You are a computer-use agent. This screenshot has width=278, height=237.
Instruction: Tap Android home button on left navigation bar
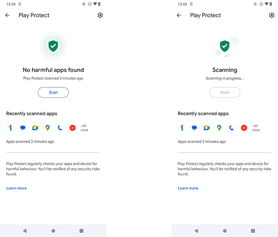53,231
